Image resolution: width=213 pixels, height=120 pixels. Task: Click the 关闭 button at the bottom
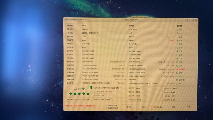pos(188,107)
